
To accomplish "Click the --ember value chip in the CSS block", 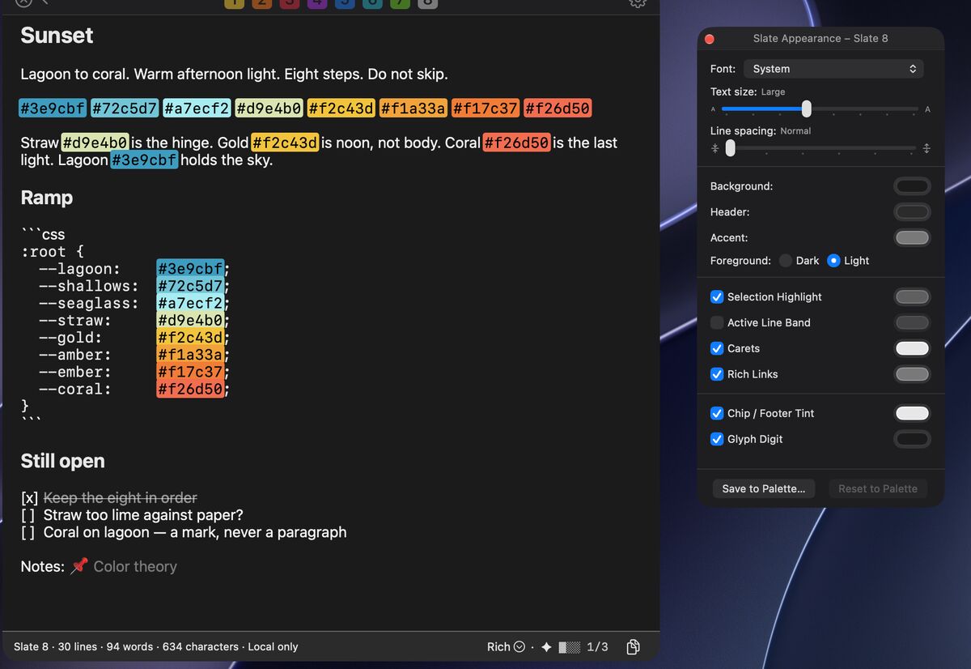I will (x=190, y=372).
